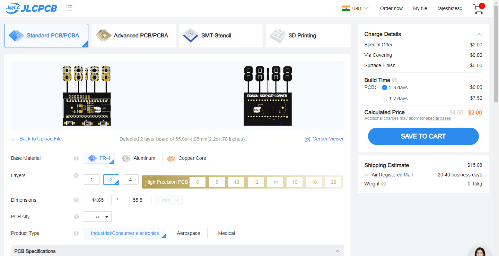Click the PCB Qty help icon
Screen dimensions: 499x256
[76, 217]
